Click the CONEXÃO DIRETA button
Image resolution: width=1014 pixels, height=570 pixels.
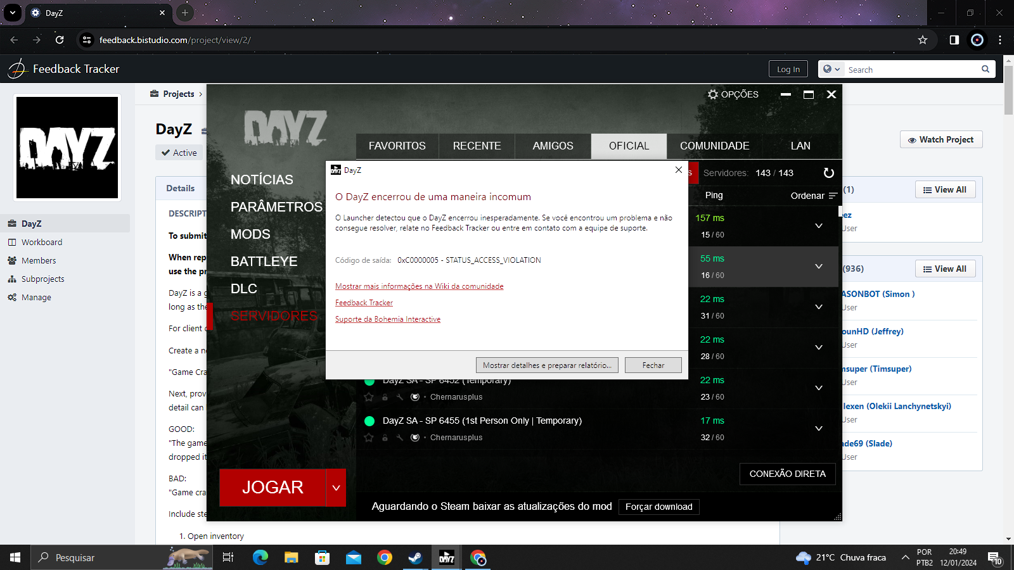pyautogui.click(x=788, y=474)
